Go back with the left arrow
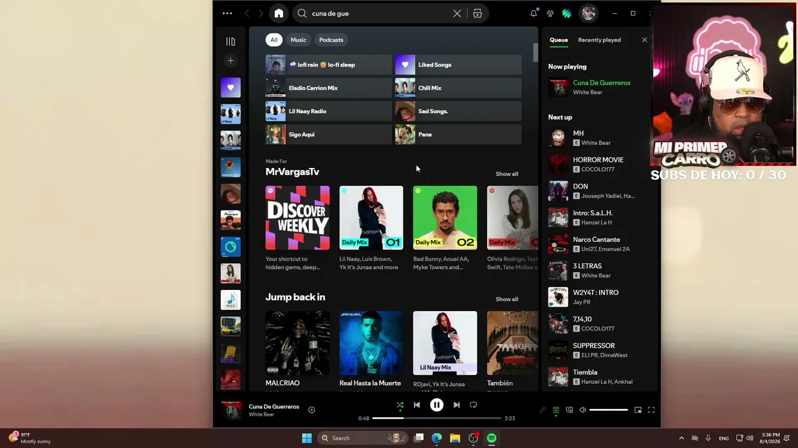Image resolution: width=798 pixels, height=448 pixels. 247,13
